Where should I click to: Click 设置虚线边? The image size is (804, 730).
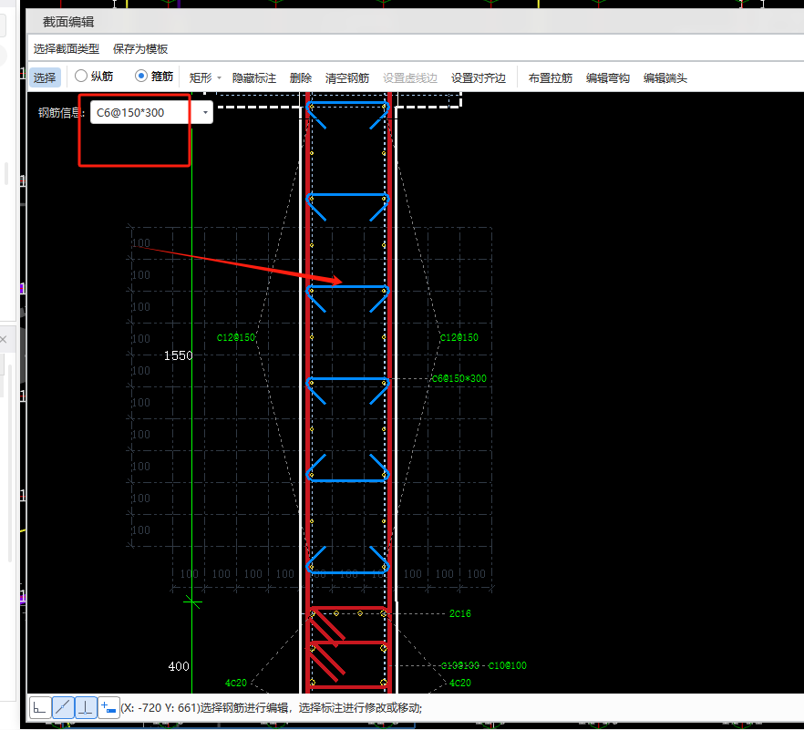click(x=409, y=78)
